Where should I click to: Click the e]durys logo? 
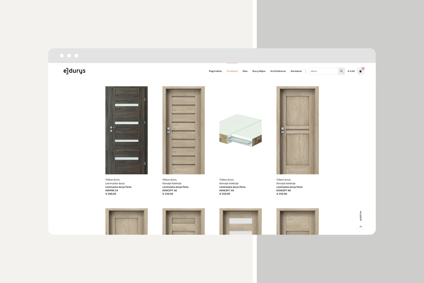75,71
